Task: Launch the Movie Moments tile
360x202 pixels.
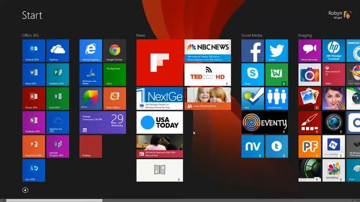Action: tap(310, 50)
